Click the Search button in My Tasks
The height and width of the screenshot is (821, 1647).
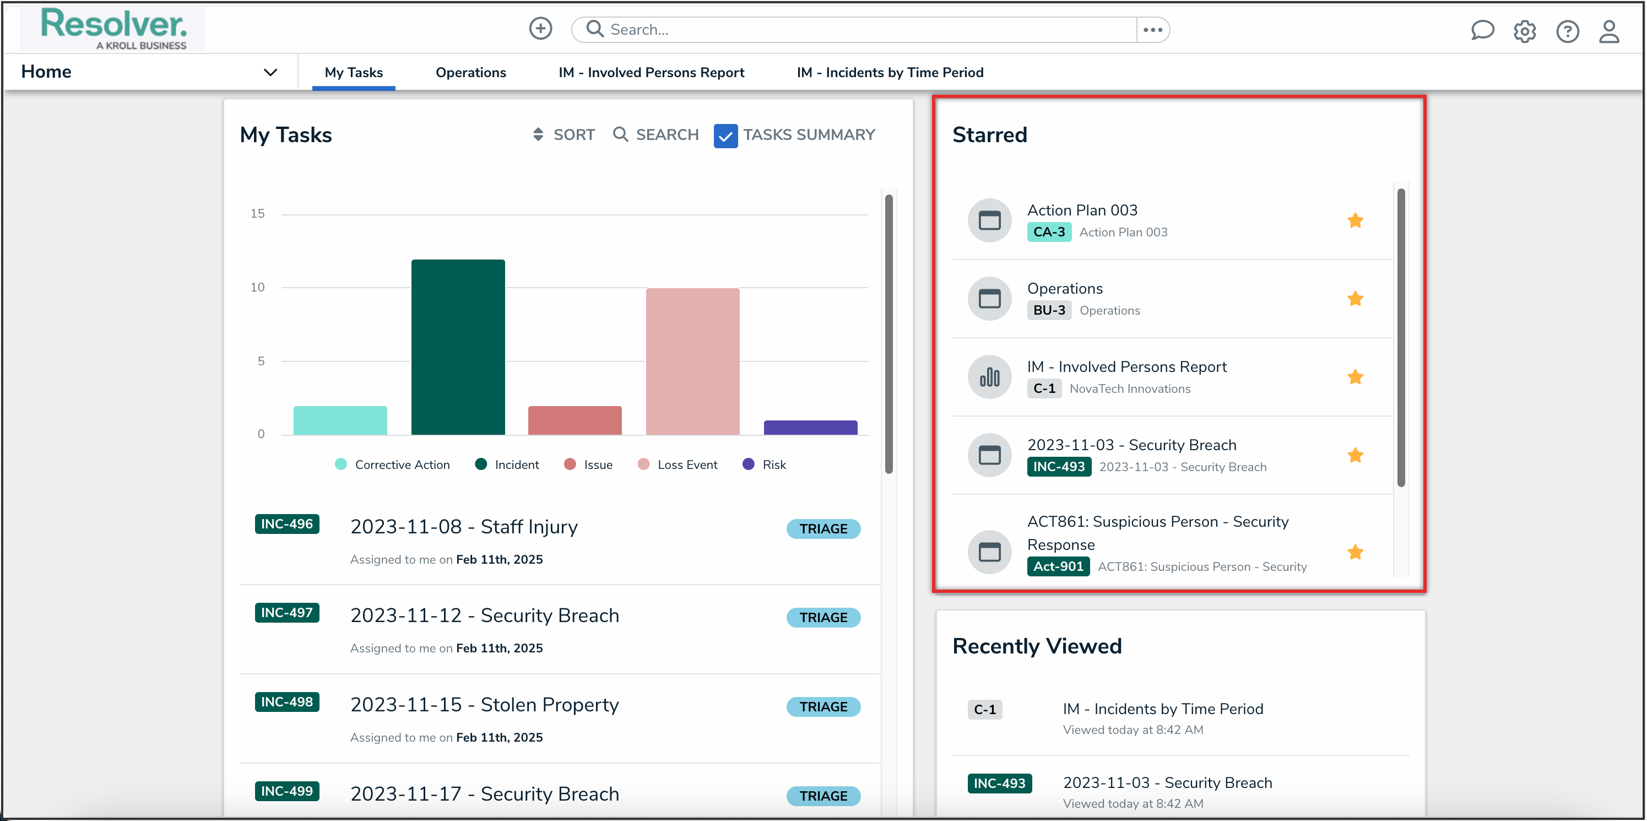(x=656, y=135)
